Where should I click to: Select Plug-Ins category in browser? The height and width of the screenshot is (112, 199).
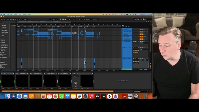pos(4,51)
